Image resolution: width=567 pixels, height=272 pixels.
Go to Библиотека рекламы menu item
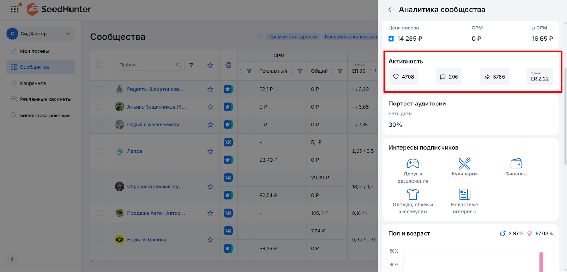click(x=45, y=115)
